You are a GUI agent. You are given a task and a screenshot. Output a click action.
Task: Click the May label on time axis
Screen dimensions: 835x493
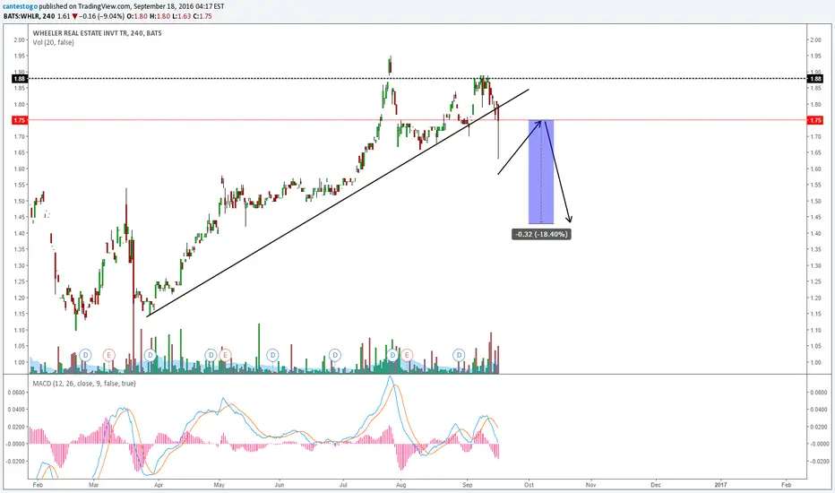click(x=219, y=485)
